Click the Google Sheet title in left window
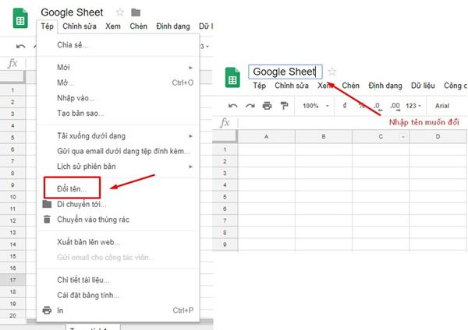The image size is (468, 330). coord(72,12)
